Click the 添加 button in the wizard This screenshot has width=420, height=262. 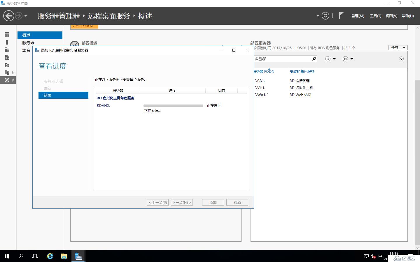[x=213, y=202]
